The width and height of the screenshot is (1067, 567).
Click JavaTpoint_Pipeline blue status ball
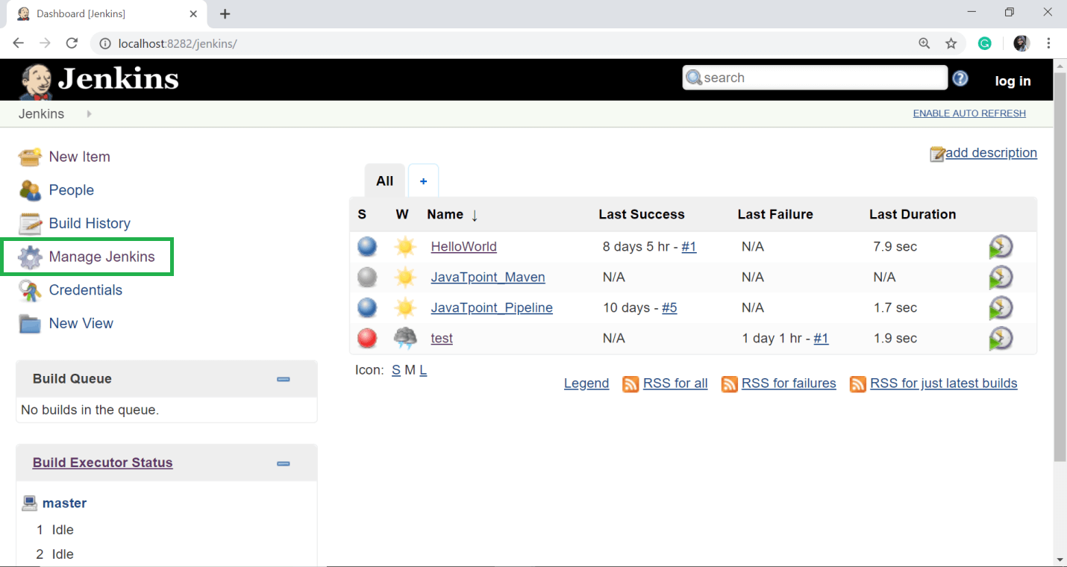(367, 307)
